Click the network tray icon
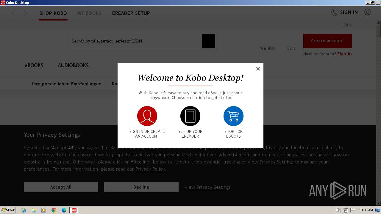 tap(345, 210)
